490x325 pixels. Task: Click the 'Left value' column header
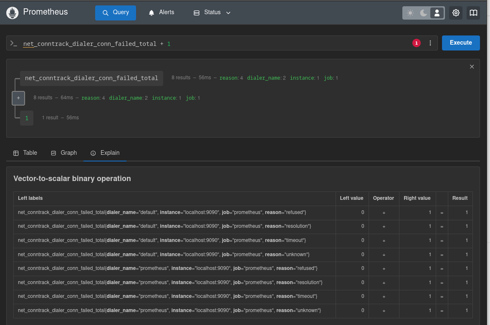point(351,198)
